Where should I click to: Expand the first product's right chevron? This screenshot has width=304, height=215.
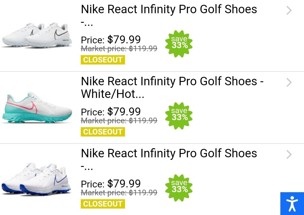(289, 11)
